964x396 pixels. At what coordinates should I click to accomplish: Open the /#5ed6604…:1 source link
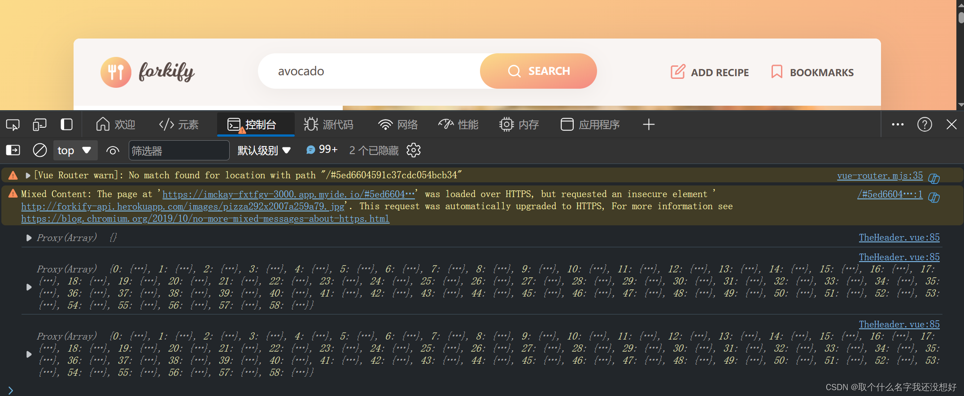[x=890, y=194]
